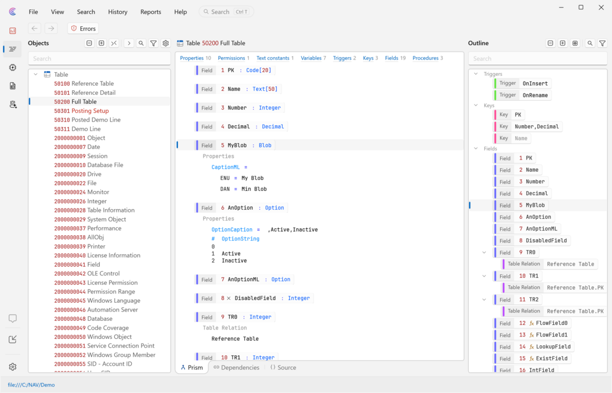Jump to Fields 19 section link
This screenshot has height=393, width=612.
395,58
